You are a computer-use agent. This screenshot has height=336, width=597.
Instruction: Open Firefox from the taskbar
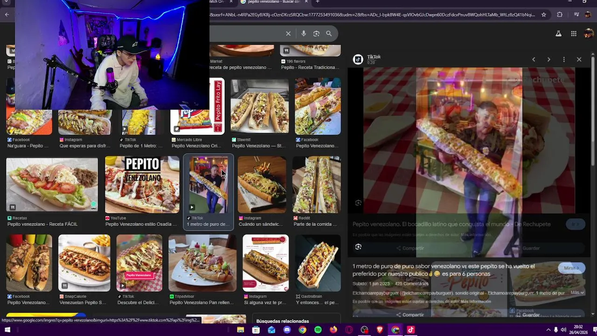pos(333,330)
